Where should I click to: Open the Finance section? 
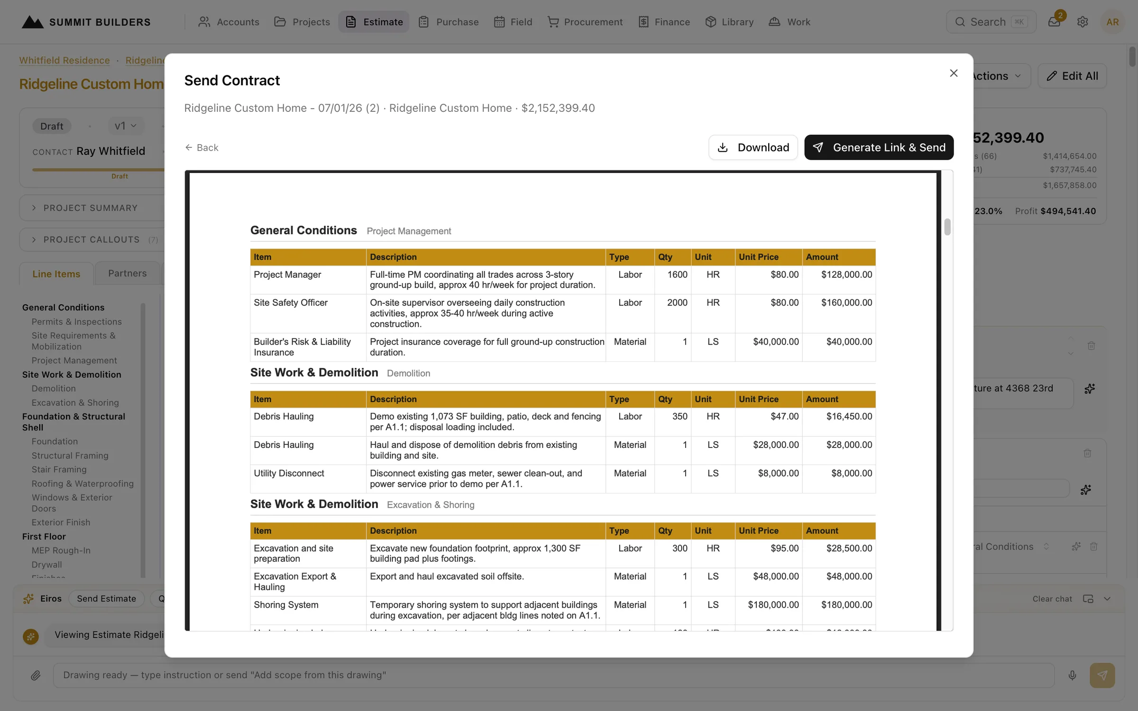click(664, 22)
